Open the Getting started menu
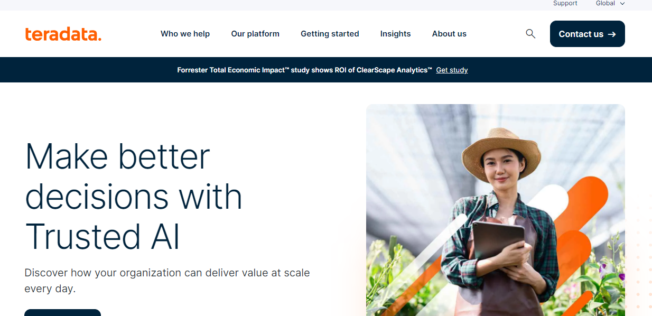652x316 pixels. tap(330, 34)
